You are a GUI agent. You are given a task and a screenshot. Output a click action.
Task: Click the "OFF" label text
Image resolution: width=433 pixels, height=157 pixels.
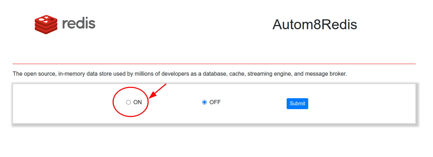click(x=215, y=102)
